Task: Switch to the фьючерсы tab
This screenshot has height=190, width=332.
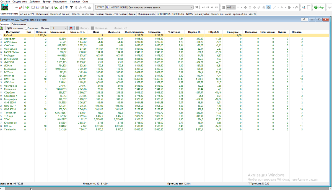Action: 88,14
